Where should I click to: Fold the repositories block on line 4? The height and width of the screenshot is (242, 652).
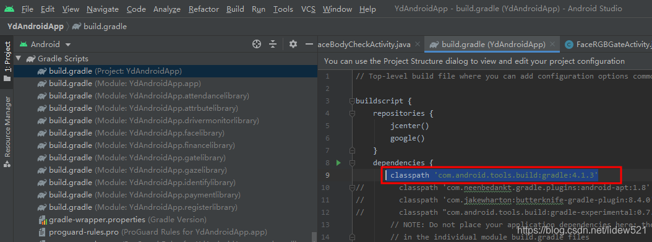click(352, 113)
